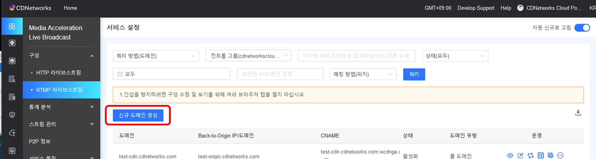Select HTTP 라이브스트림 in the sidebar

(58, 73)
